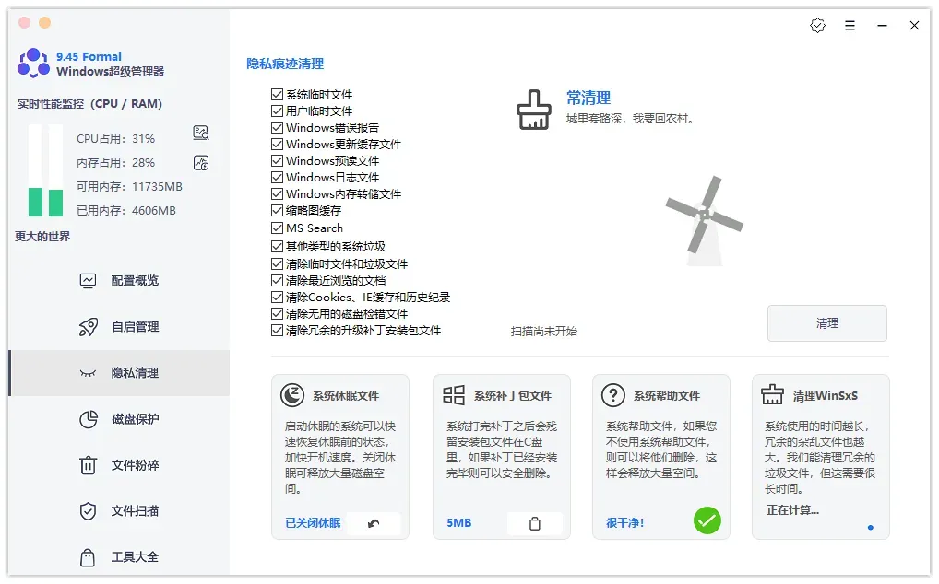Delete patch files with the trash icon

(535, 523)
